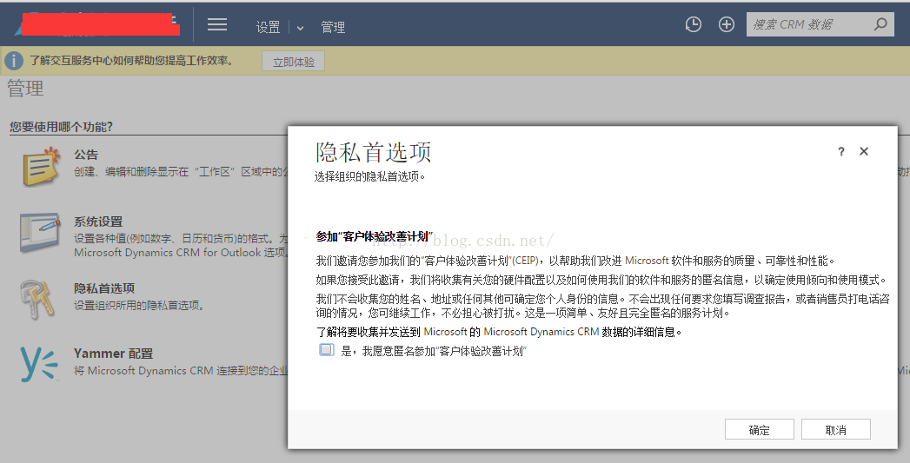Screen dimensions: 910x463
Task: Check the 是，我愿意匿名参加 checkbox
Action: pos(327,350)
